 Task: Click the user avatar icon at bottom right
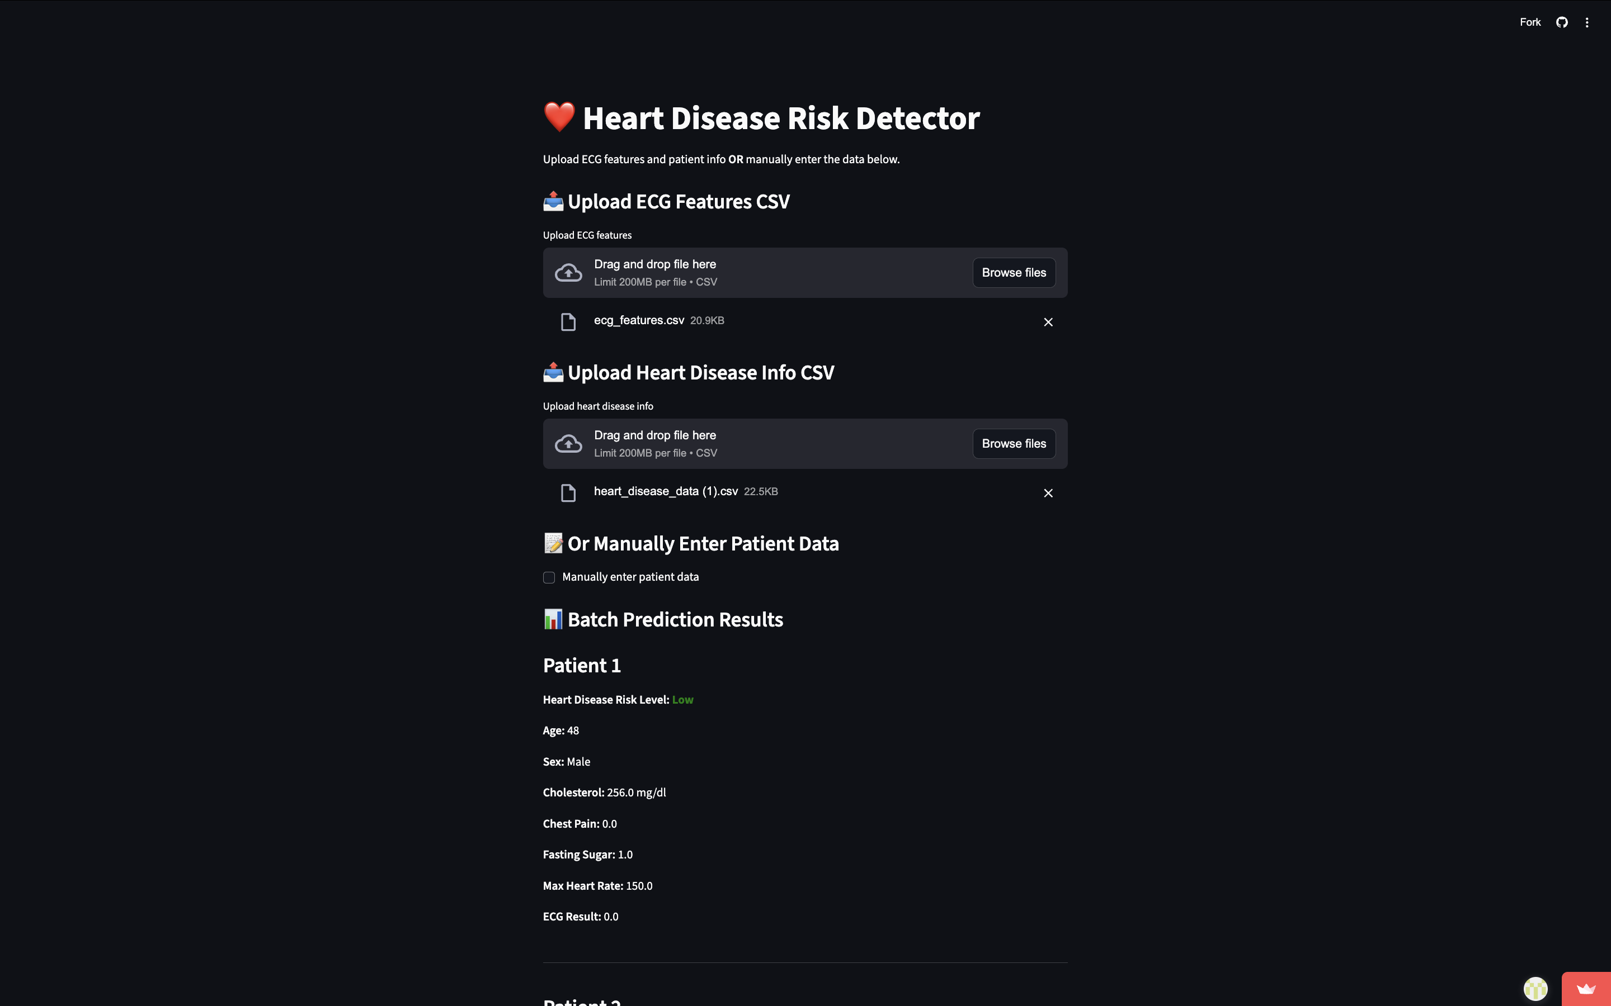pyautogui.click(x=1537, y=989)
